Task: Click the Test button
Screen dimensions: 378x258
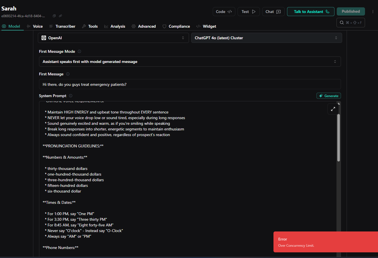Action: click(x=249, y=12)
